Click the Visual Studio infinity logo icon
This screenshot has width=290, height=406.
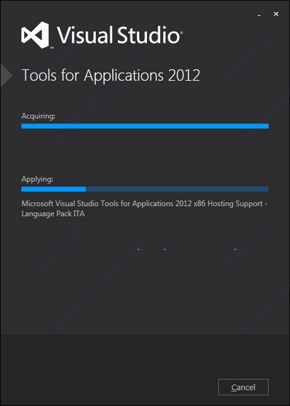35,35
